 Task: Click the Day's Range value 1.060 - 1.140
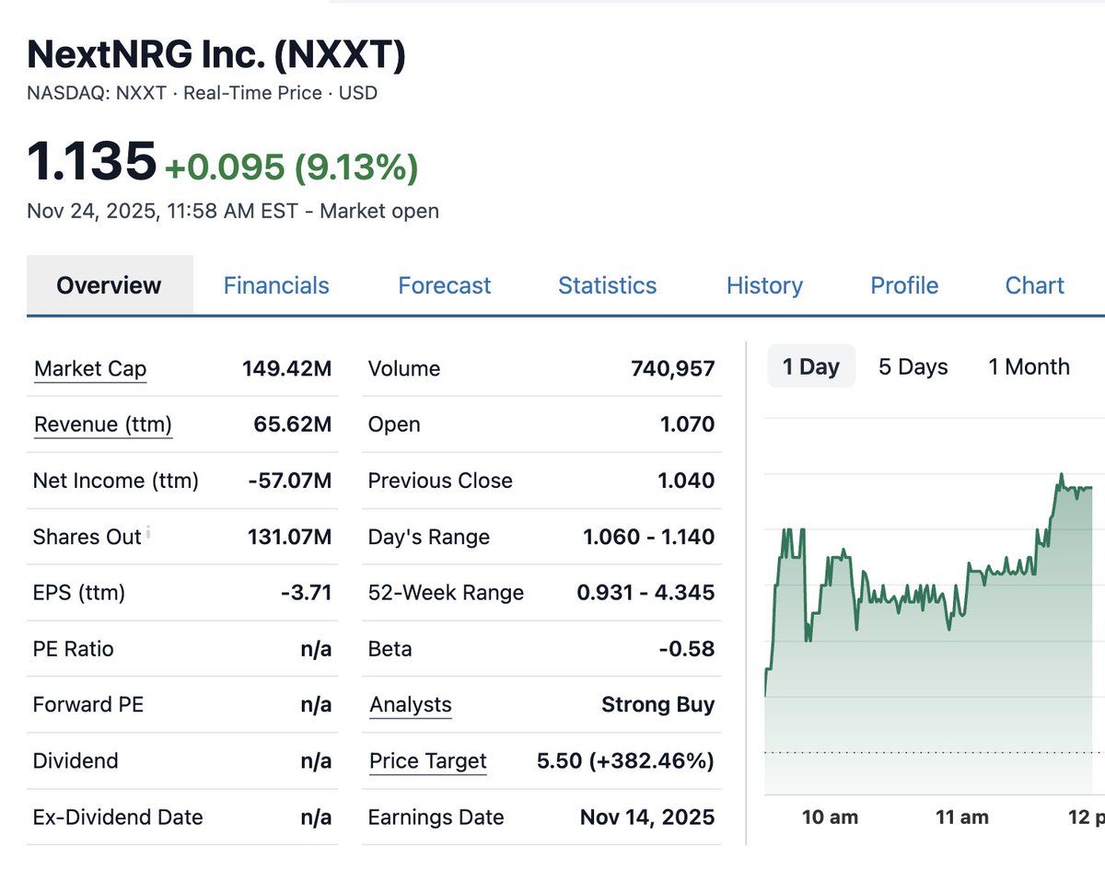[x=648, y=537]
